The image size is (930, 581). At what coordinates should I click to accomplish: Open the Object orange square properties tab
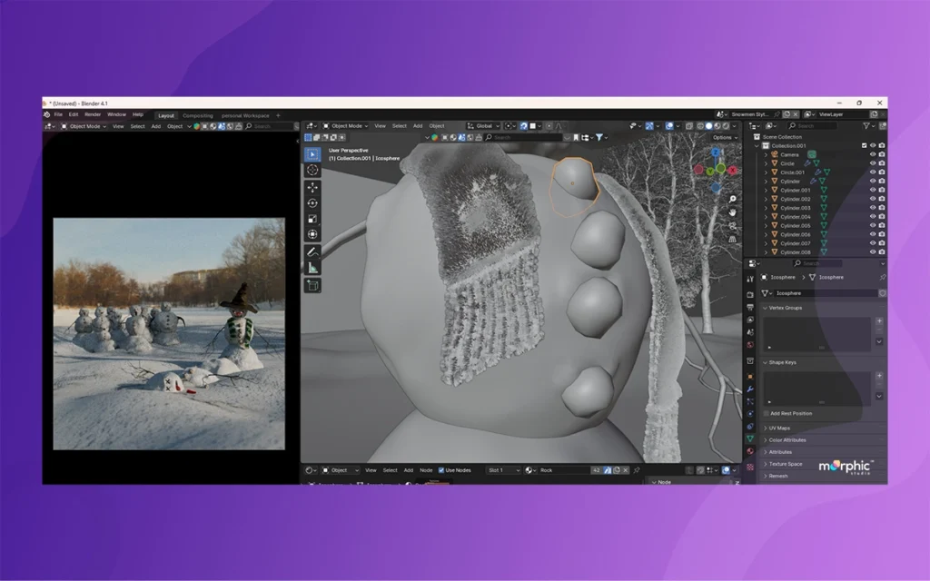750,377
